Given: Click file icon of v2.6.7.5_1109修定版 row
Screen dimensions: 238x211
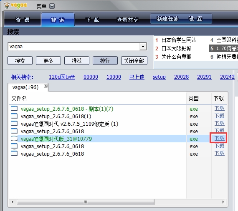Looking at the screenshot, I should coord(14,124).
